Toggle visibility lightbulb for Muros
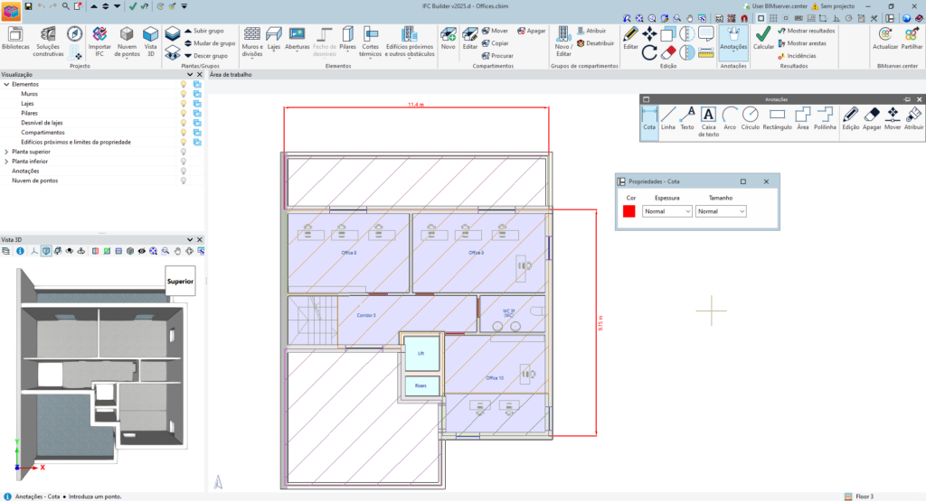 (184, 93)
